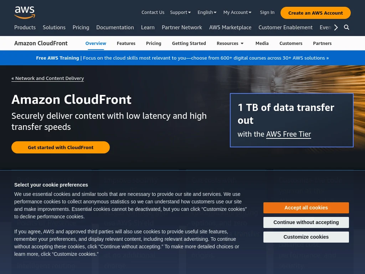The image size is (365, 274).
Task: Open the Solutions menu
Action: click(54, 27)
